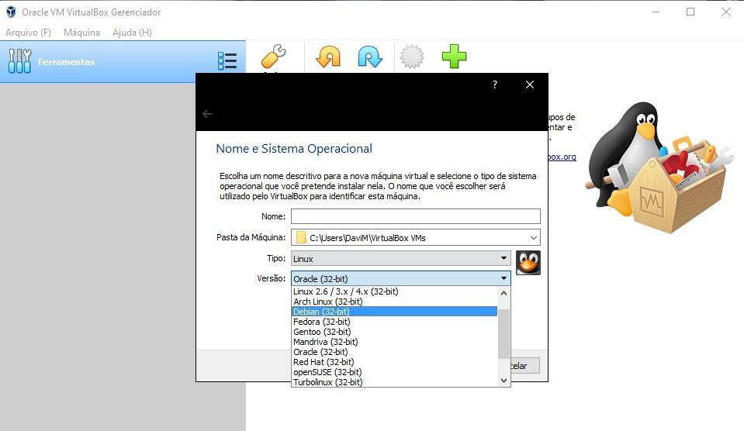Click the version list scrollbar thumb
This screenshot has height=431, width=744.
[x=504, y=334]
